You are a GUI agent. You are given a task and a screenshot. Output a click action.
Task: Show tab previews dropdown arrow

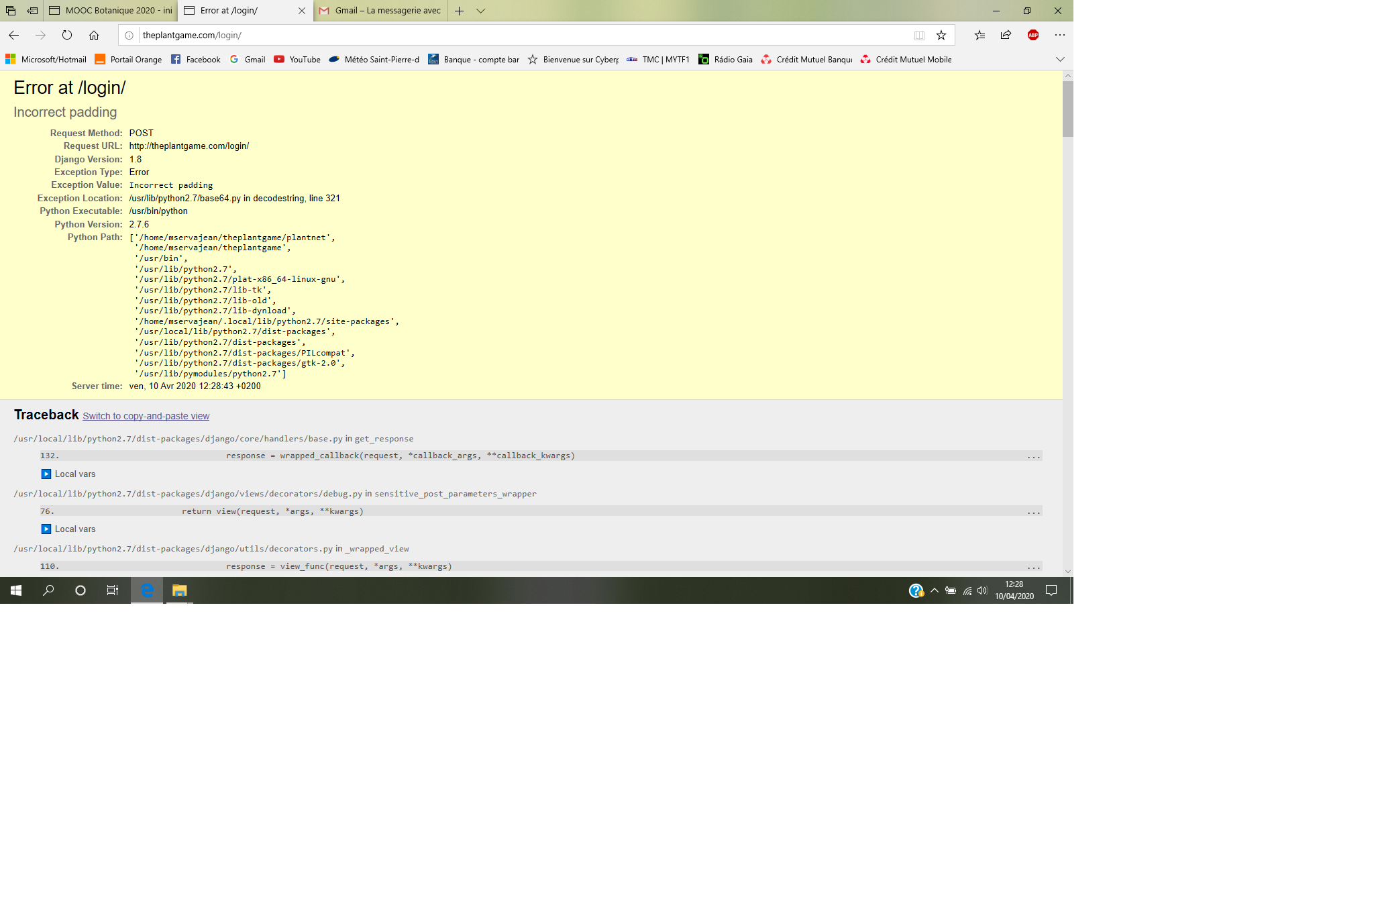[x=480, y=11]
